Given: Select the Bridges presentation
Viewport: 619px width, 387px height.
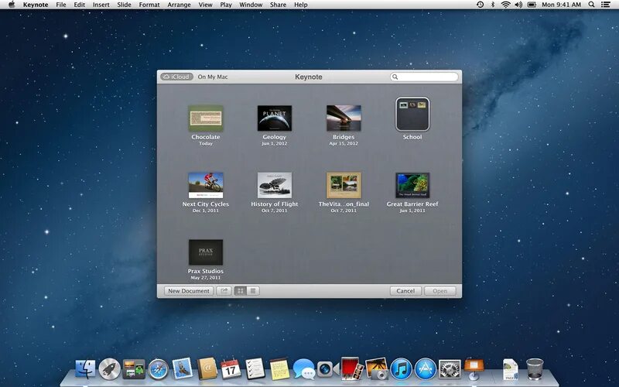Looking at the screenshot, I should pos(344,118).
